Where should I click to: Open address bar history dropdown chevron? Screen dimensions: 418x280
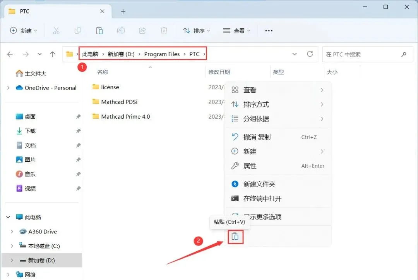pyautogui.click(x=294, y=54)
